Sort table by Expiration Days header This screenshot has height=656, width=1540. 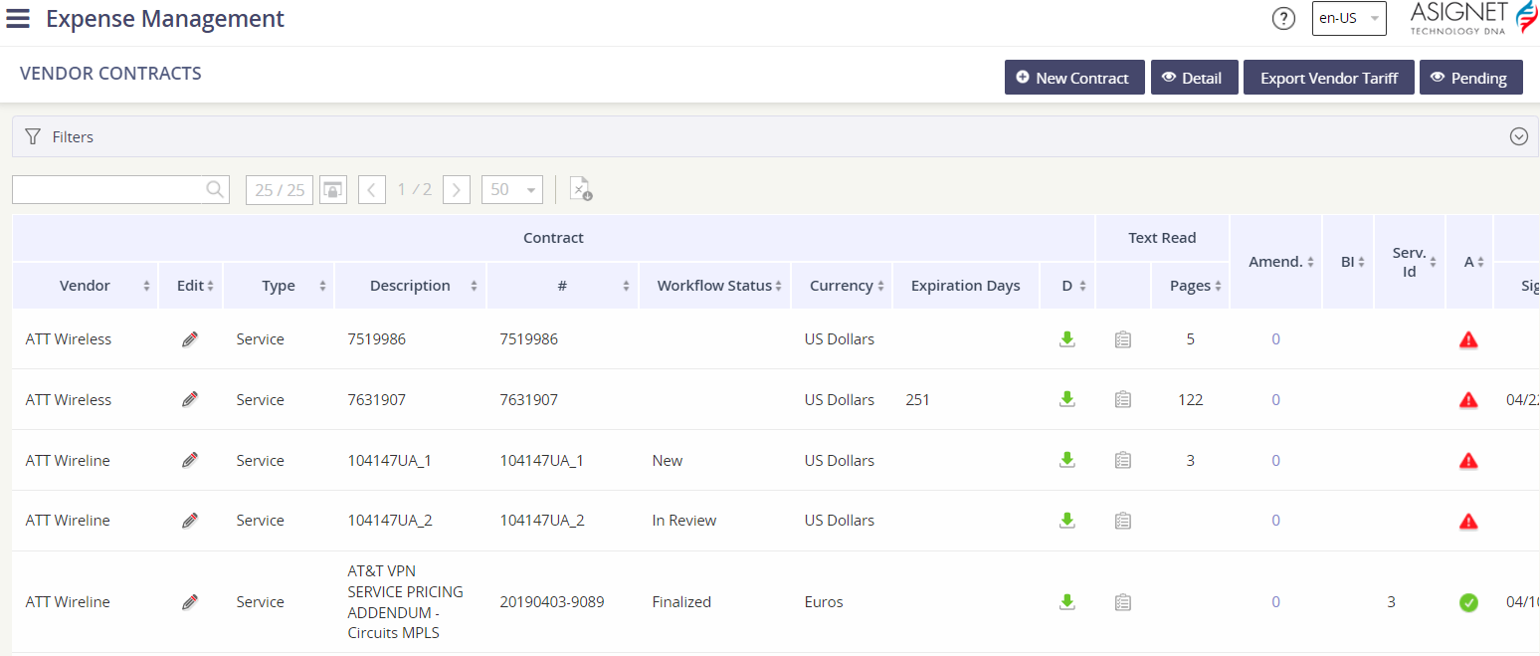[x=966, y=286]
